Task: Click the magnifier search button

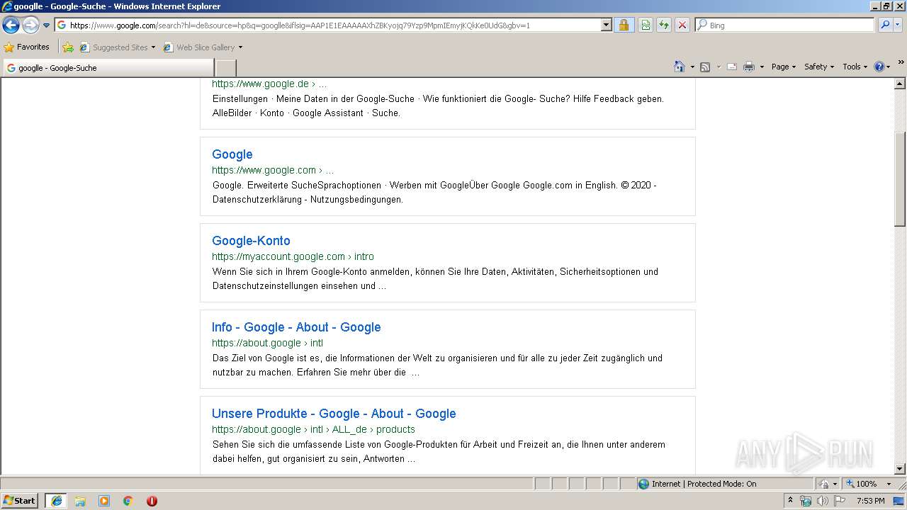Action: (x=885, y=25)
